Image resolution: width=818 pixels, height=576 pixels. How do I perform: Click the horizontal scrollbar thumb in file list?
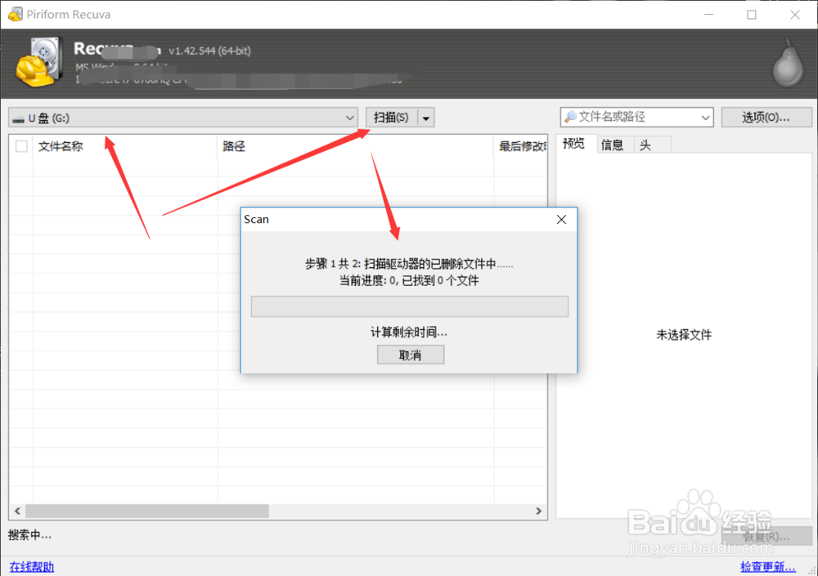147,511
